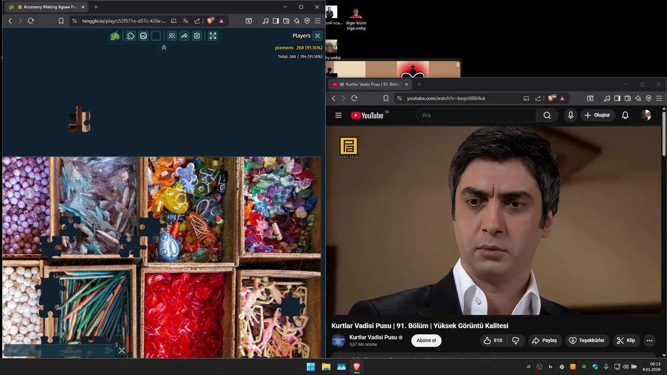This screenshot has width=667, height=375.
Task: Open YouTube guide hamburger menu
Action: point(338,115)
